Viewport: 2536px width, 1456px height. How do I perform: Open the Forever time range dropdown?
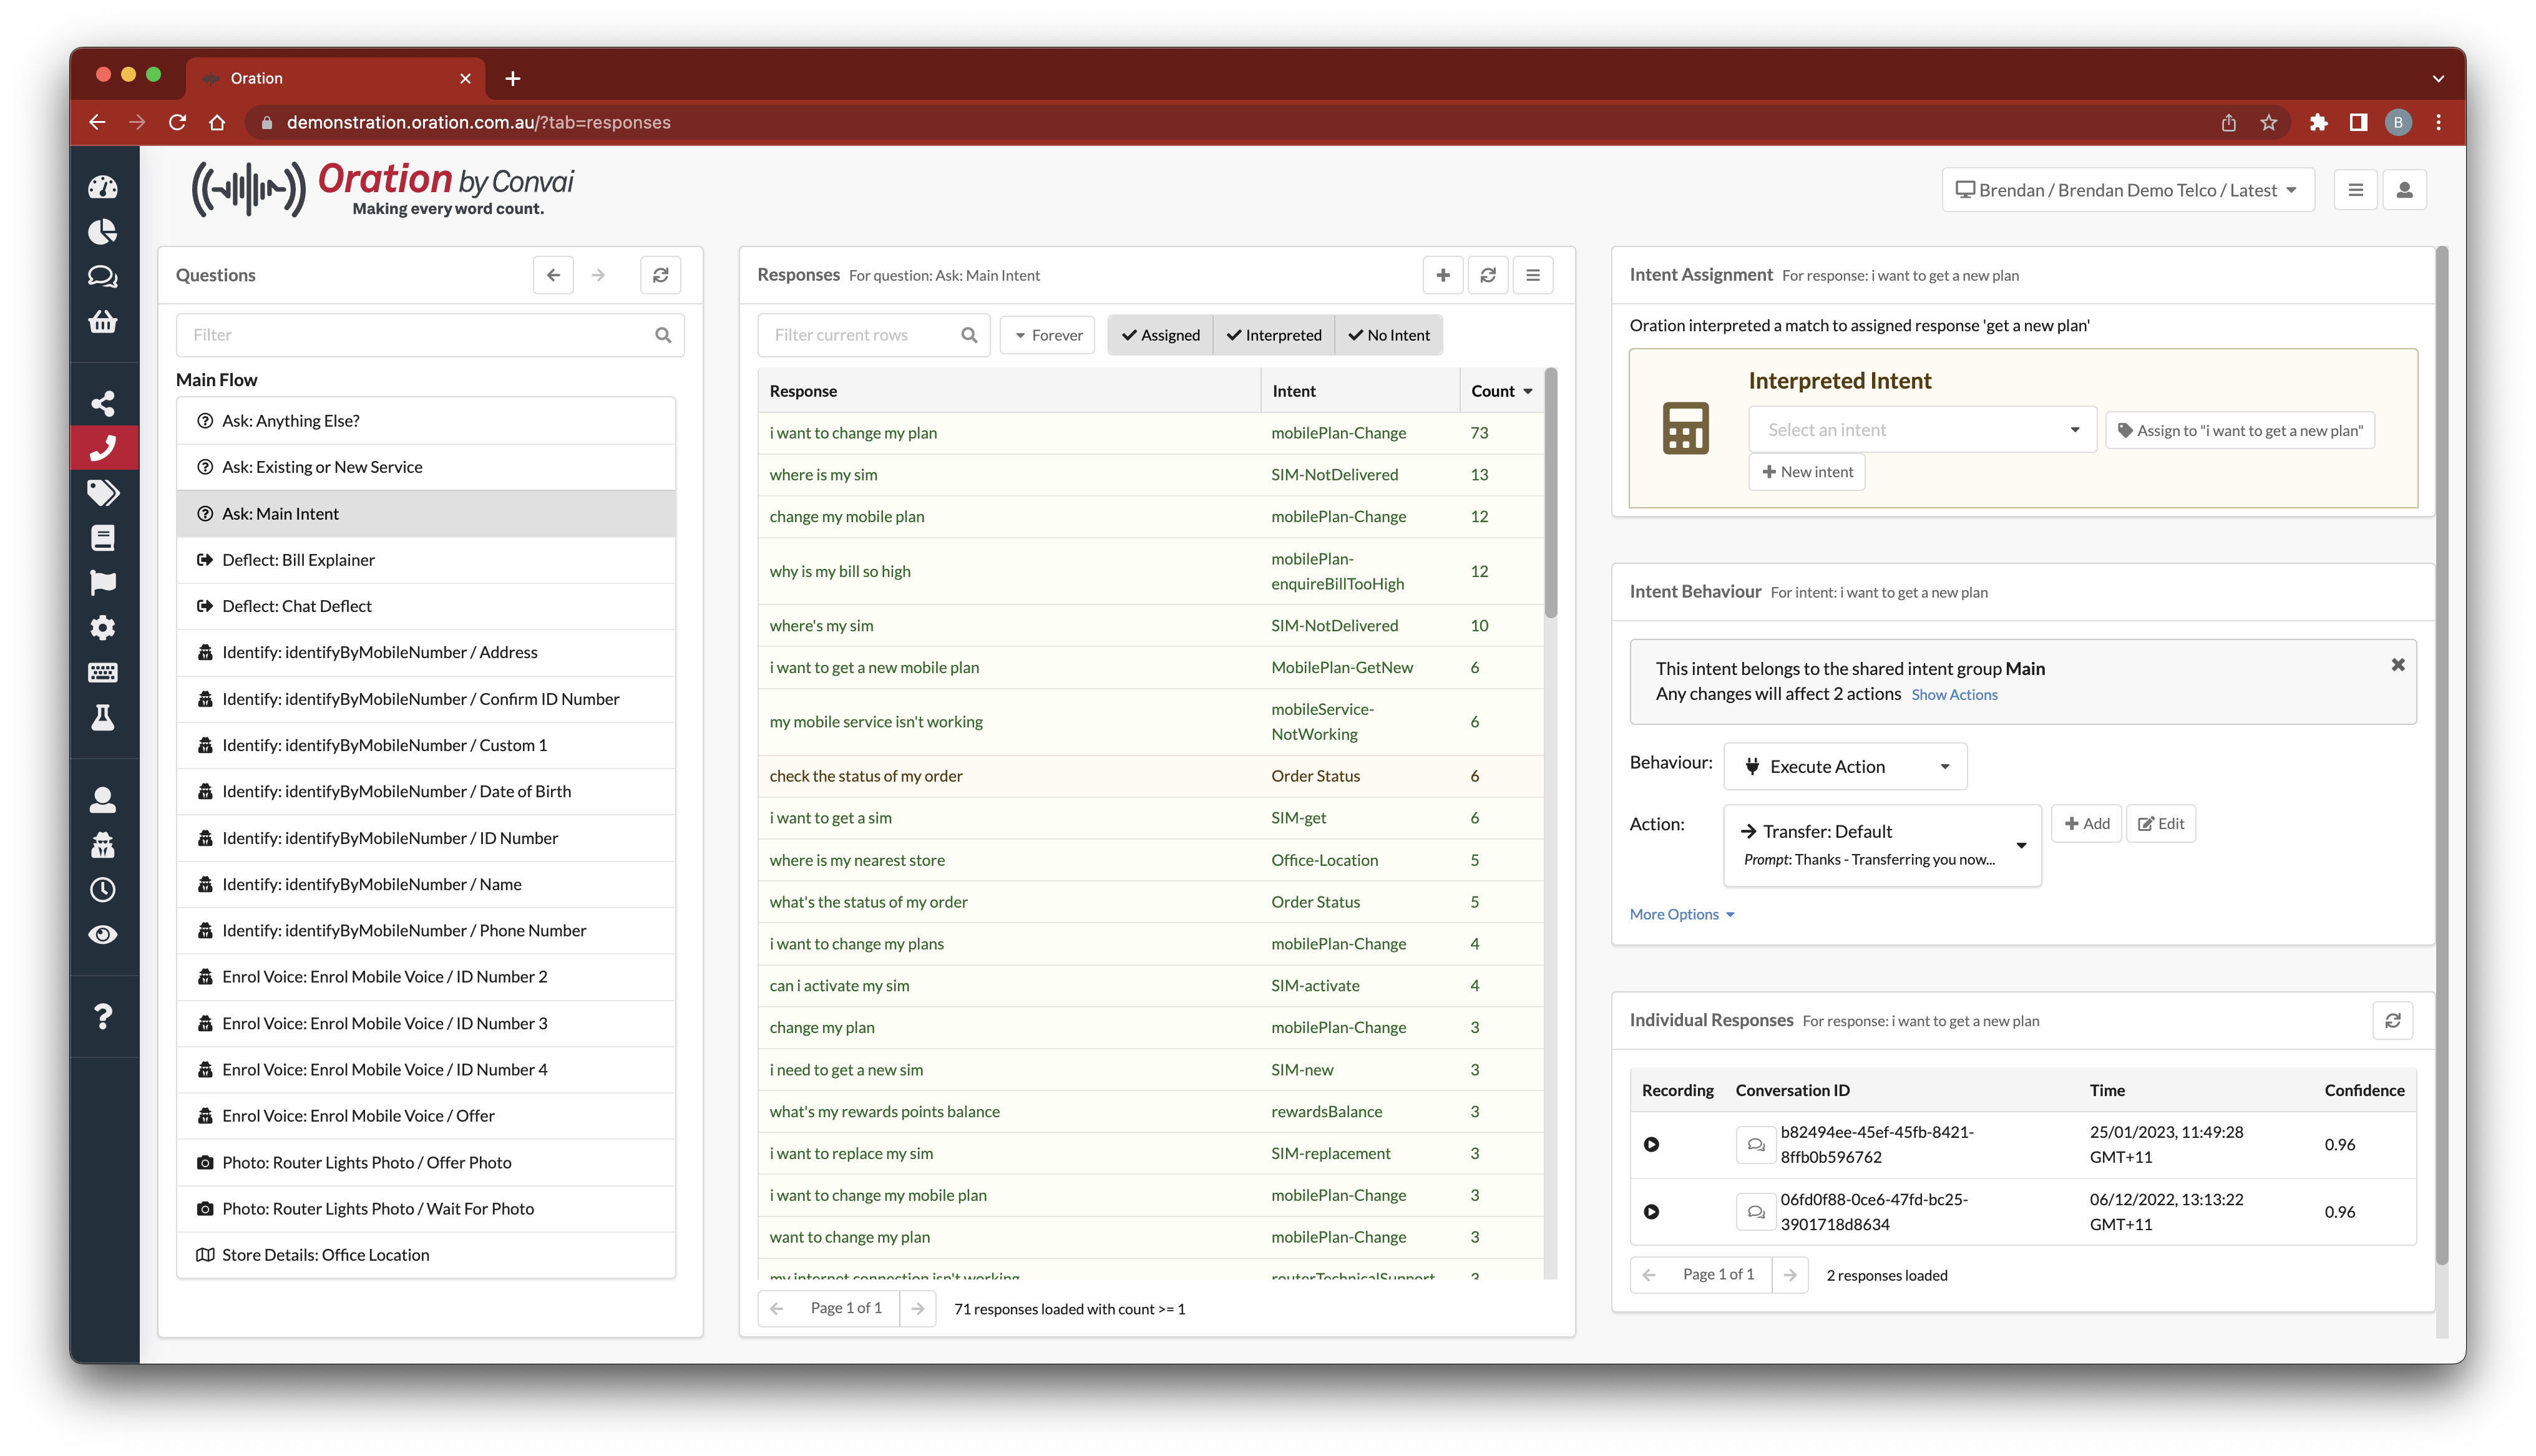(x=1047, y=335)
